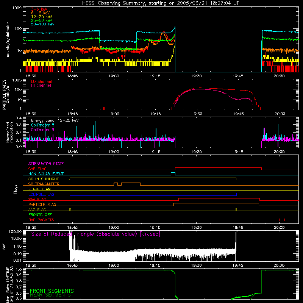Select the 'HI channel' legend label
Screen dimensions: 303x303
click(x=41, y=85)
